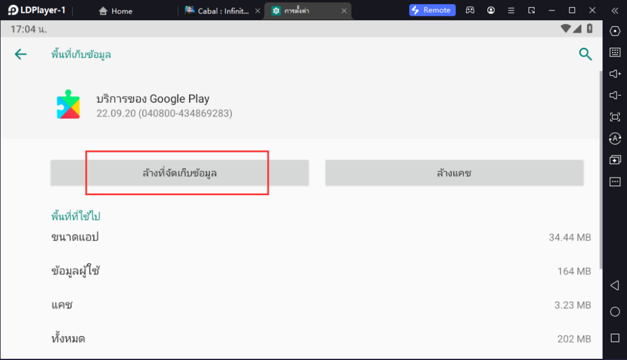Click the พื้นที่ที่ใช้ไป section header
The width and height of the screenshot is (627, 360).
[75, 216]
